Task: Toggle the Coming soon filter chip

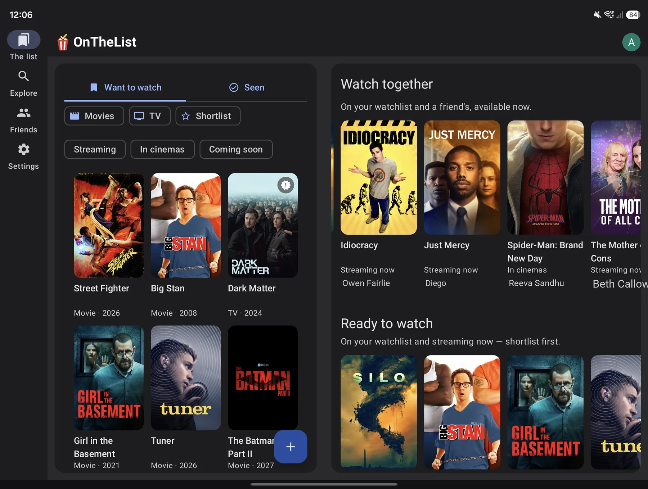Action: tap(236, 149)
